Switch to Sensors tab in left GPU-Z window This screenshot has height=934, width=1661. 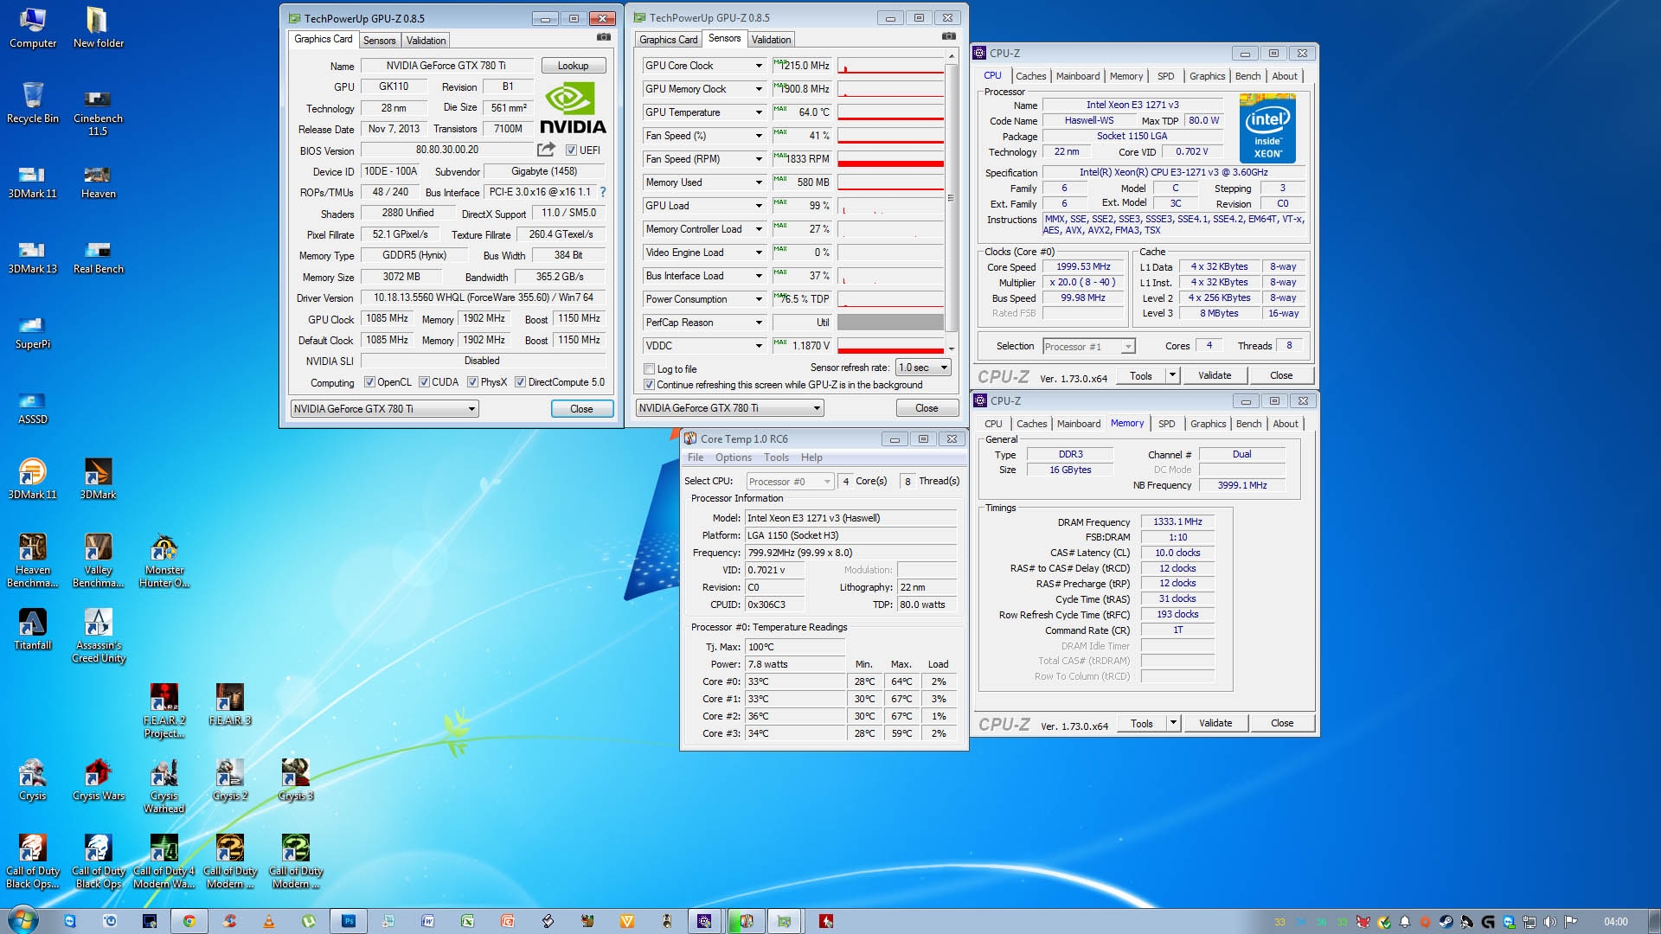(x=379, y=41)
